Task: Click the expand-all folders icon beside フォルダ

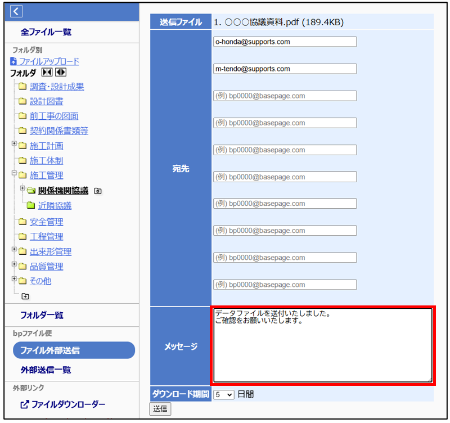Action: [x=61, y=73]
